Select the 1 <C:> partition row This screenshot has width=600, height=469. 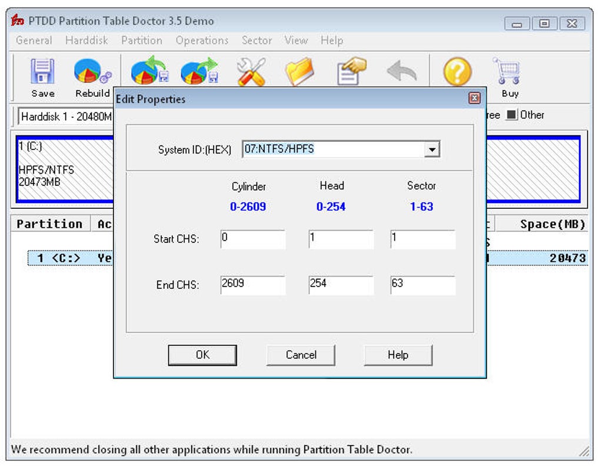(x=71, y=258)
